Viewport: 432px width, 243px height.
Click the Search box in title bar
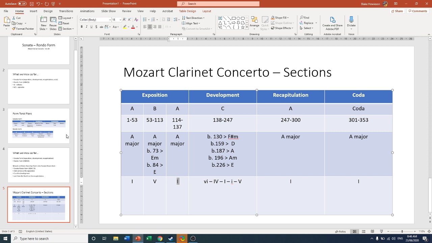[x=218, y=4]
